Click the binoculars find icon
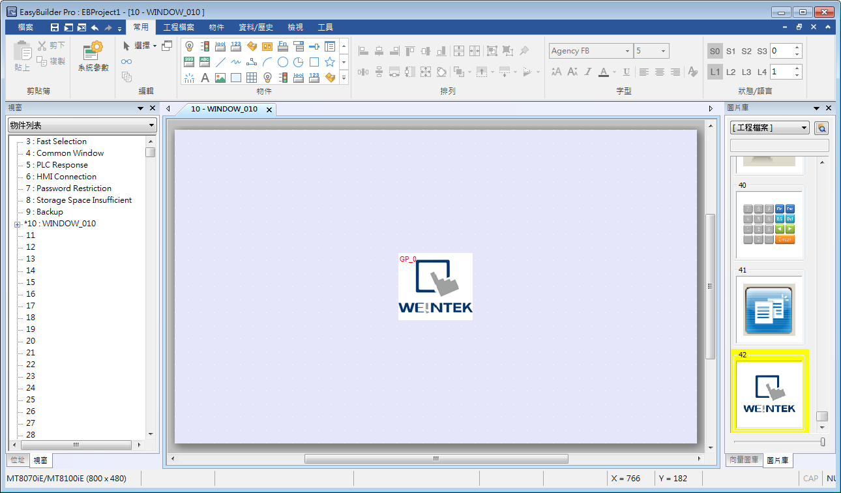The width and height of the screenshot is (841, 493). click(x=126, y=62)
